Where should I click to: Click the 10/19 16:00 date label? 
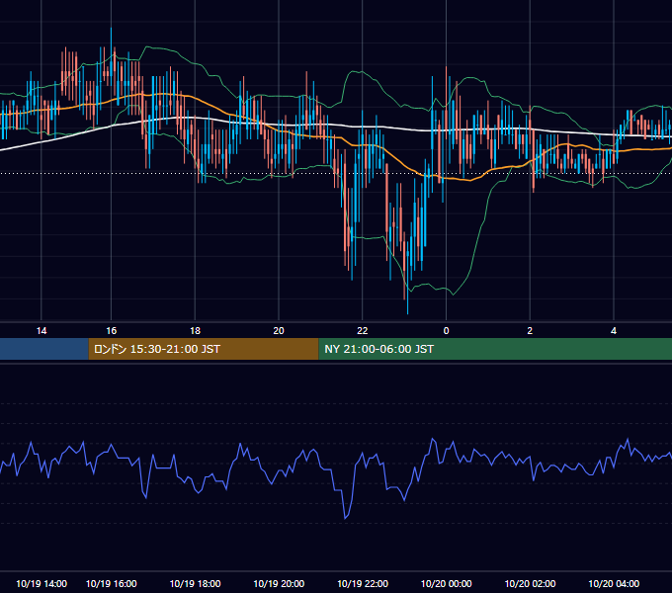point(111,583)
